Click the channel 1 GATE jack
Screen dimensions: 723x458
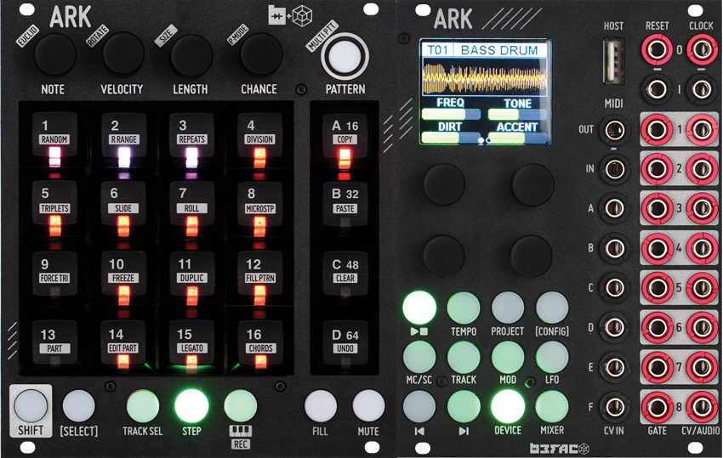pyautogui.click(x=657, y=130)
